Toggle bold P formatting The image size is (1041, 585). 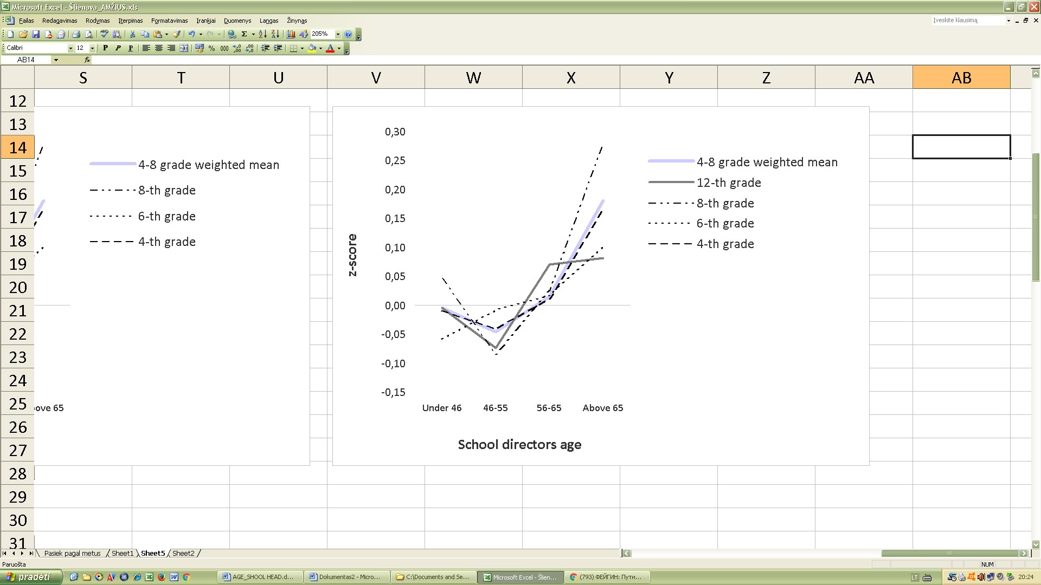(105, 48)
